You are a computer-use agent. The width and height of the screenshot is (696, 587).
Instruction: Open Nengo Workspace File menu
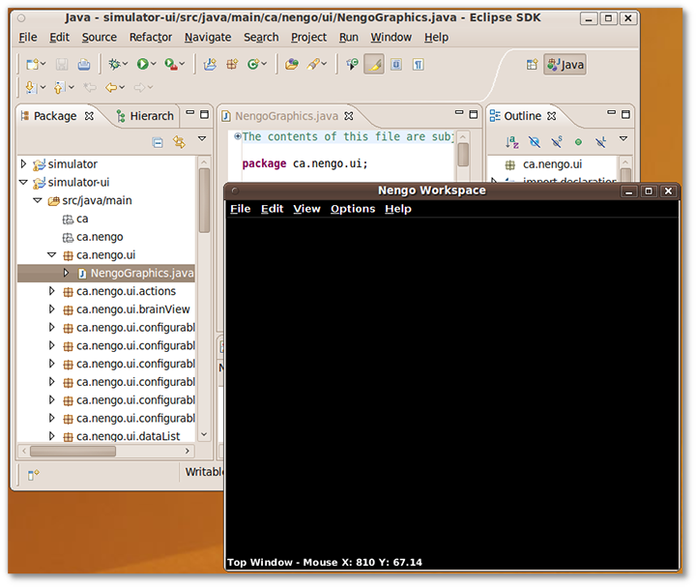click(240, 209)
